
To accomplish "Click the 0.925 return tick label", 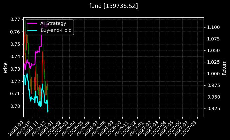I will 213,108.
